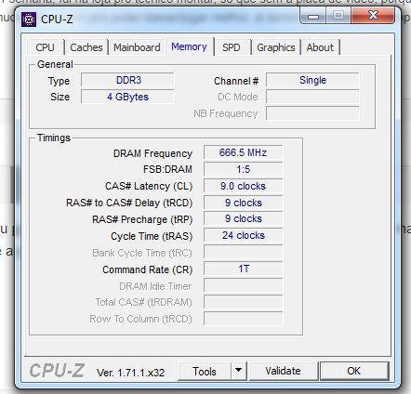Switch to the CPU tab
Screen dimensions: 411x394
45,47
